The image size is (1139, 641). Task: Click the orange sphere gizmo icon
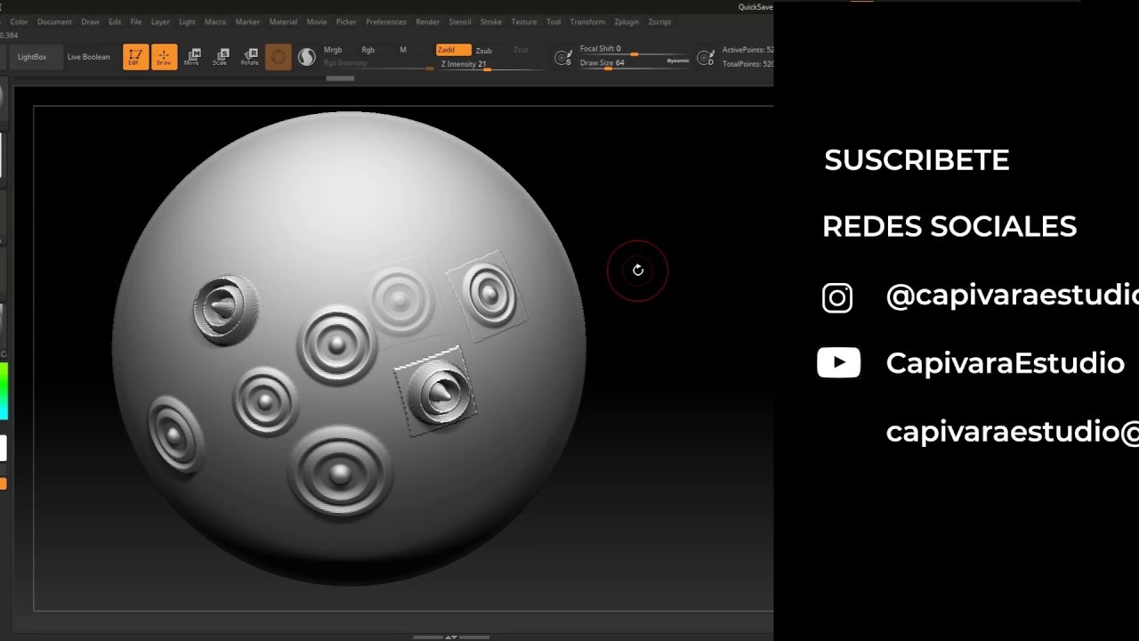click(279, 57)
